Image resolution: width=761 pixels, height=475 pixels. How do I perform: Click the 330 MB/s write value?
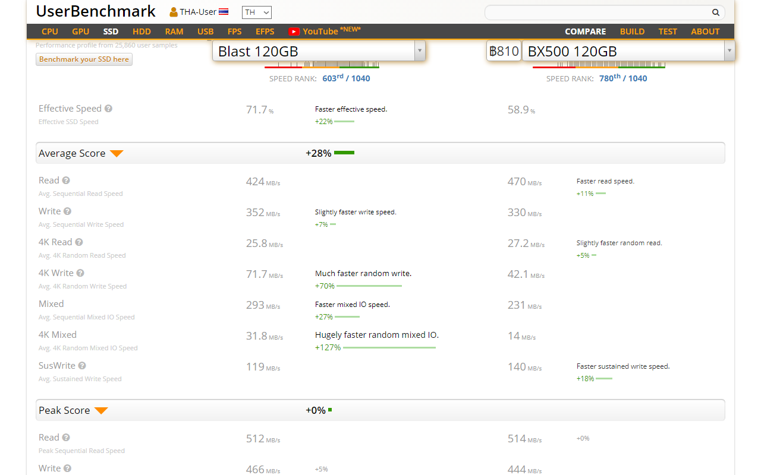(524, 213)
